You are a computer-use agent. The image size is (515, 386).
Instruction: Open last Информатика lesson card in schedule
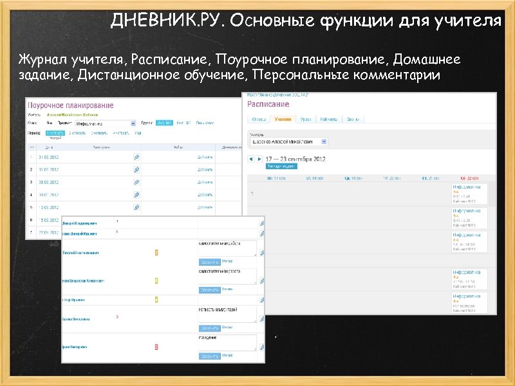tap(469, 303)
